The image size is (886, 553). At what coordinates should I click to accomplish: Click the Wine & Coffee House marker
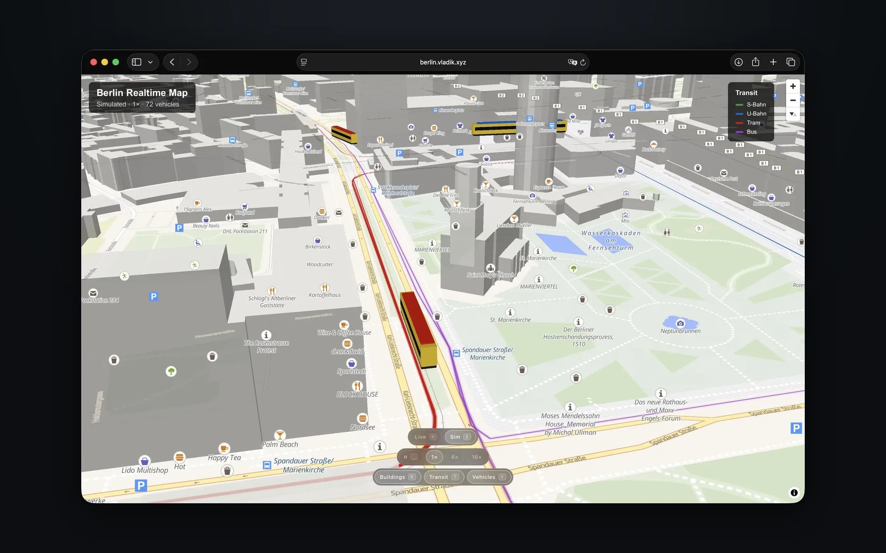click(x=344, y=325)
